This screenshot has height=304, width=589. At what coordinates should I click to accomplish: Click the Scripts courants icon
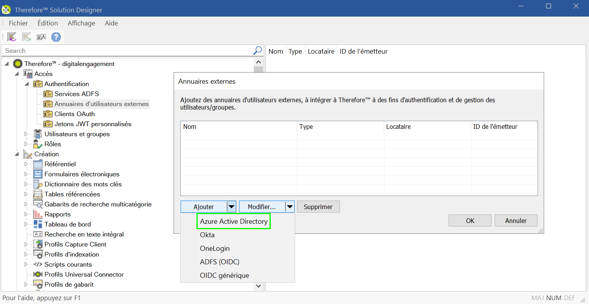tap(37, 264)
